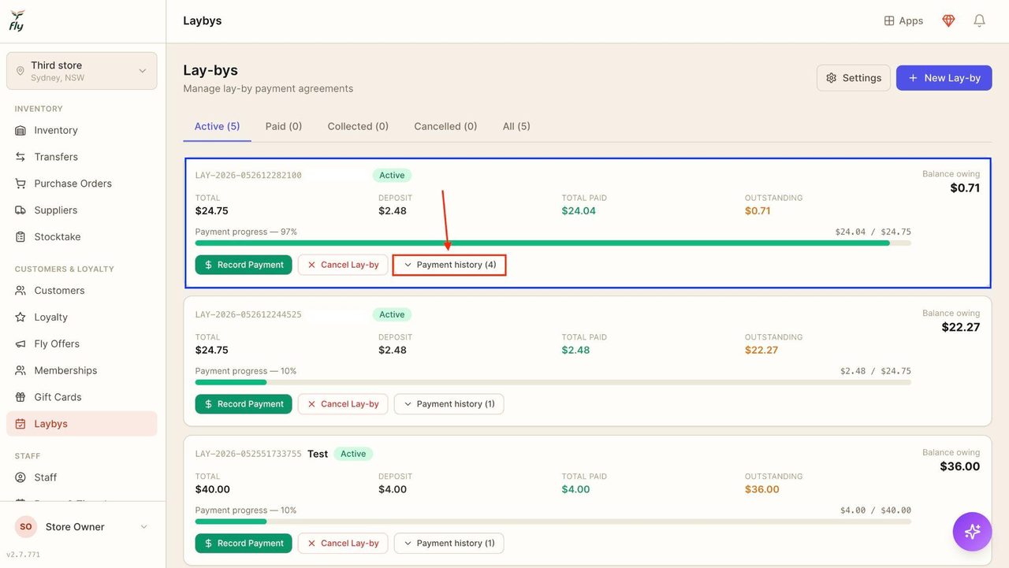The height and width of the screenshot is (568, 1009).
Task: Go to Customers page
Action: pos(82,291)
